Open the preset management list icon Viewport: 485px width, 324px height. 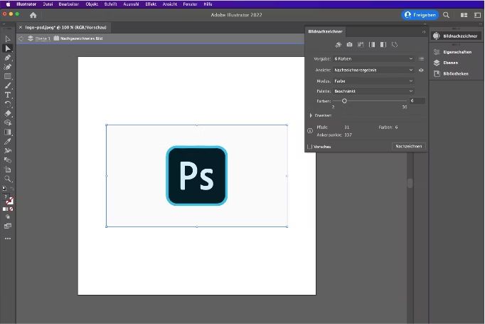(421, 58)
